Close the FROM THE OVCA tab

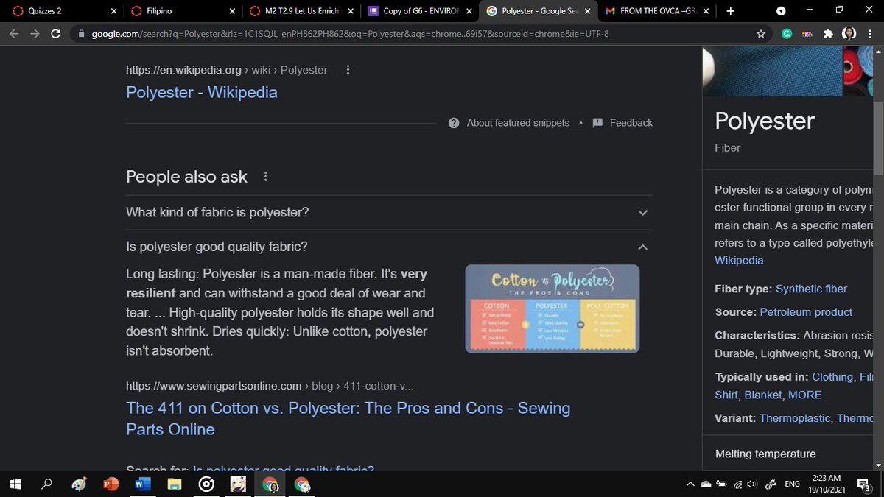[706, 11]
